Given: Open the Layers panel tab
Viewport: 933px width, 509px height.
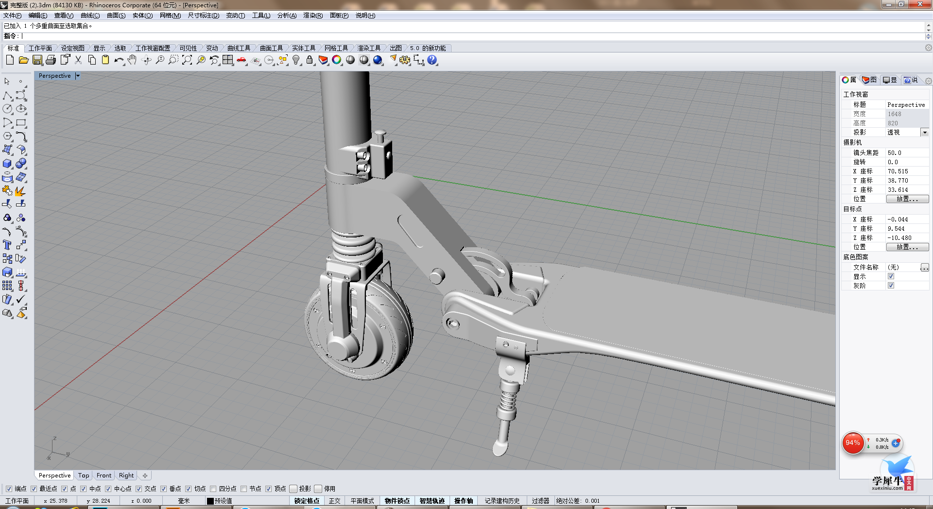Looking at the screenshot, I should (x=870, y=80).
